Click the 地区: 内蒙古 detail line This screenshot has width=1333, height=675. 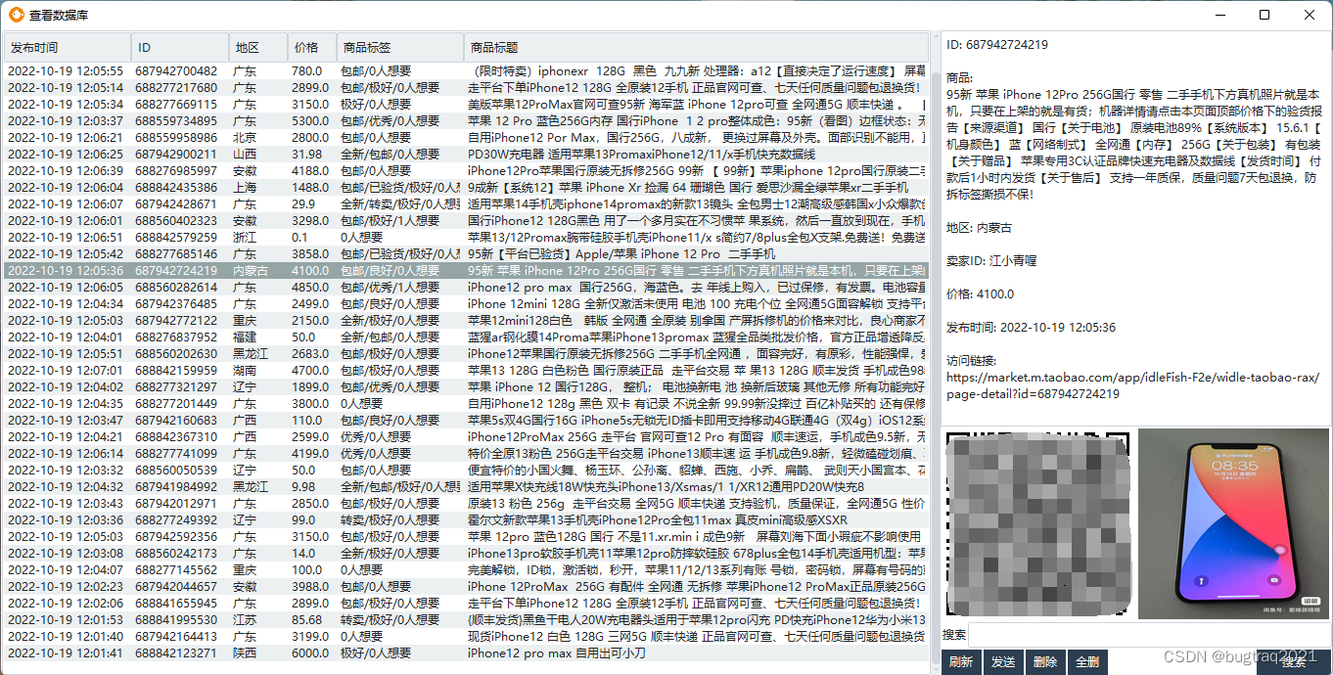979,228
